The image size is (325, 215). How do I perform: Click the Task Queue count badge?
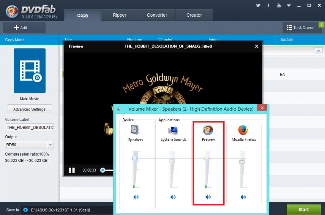[321, 25]
